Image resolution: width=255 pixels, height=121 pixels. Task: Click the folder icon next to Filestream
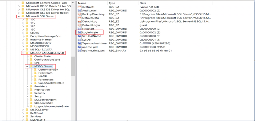pos(35,73)
